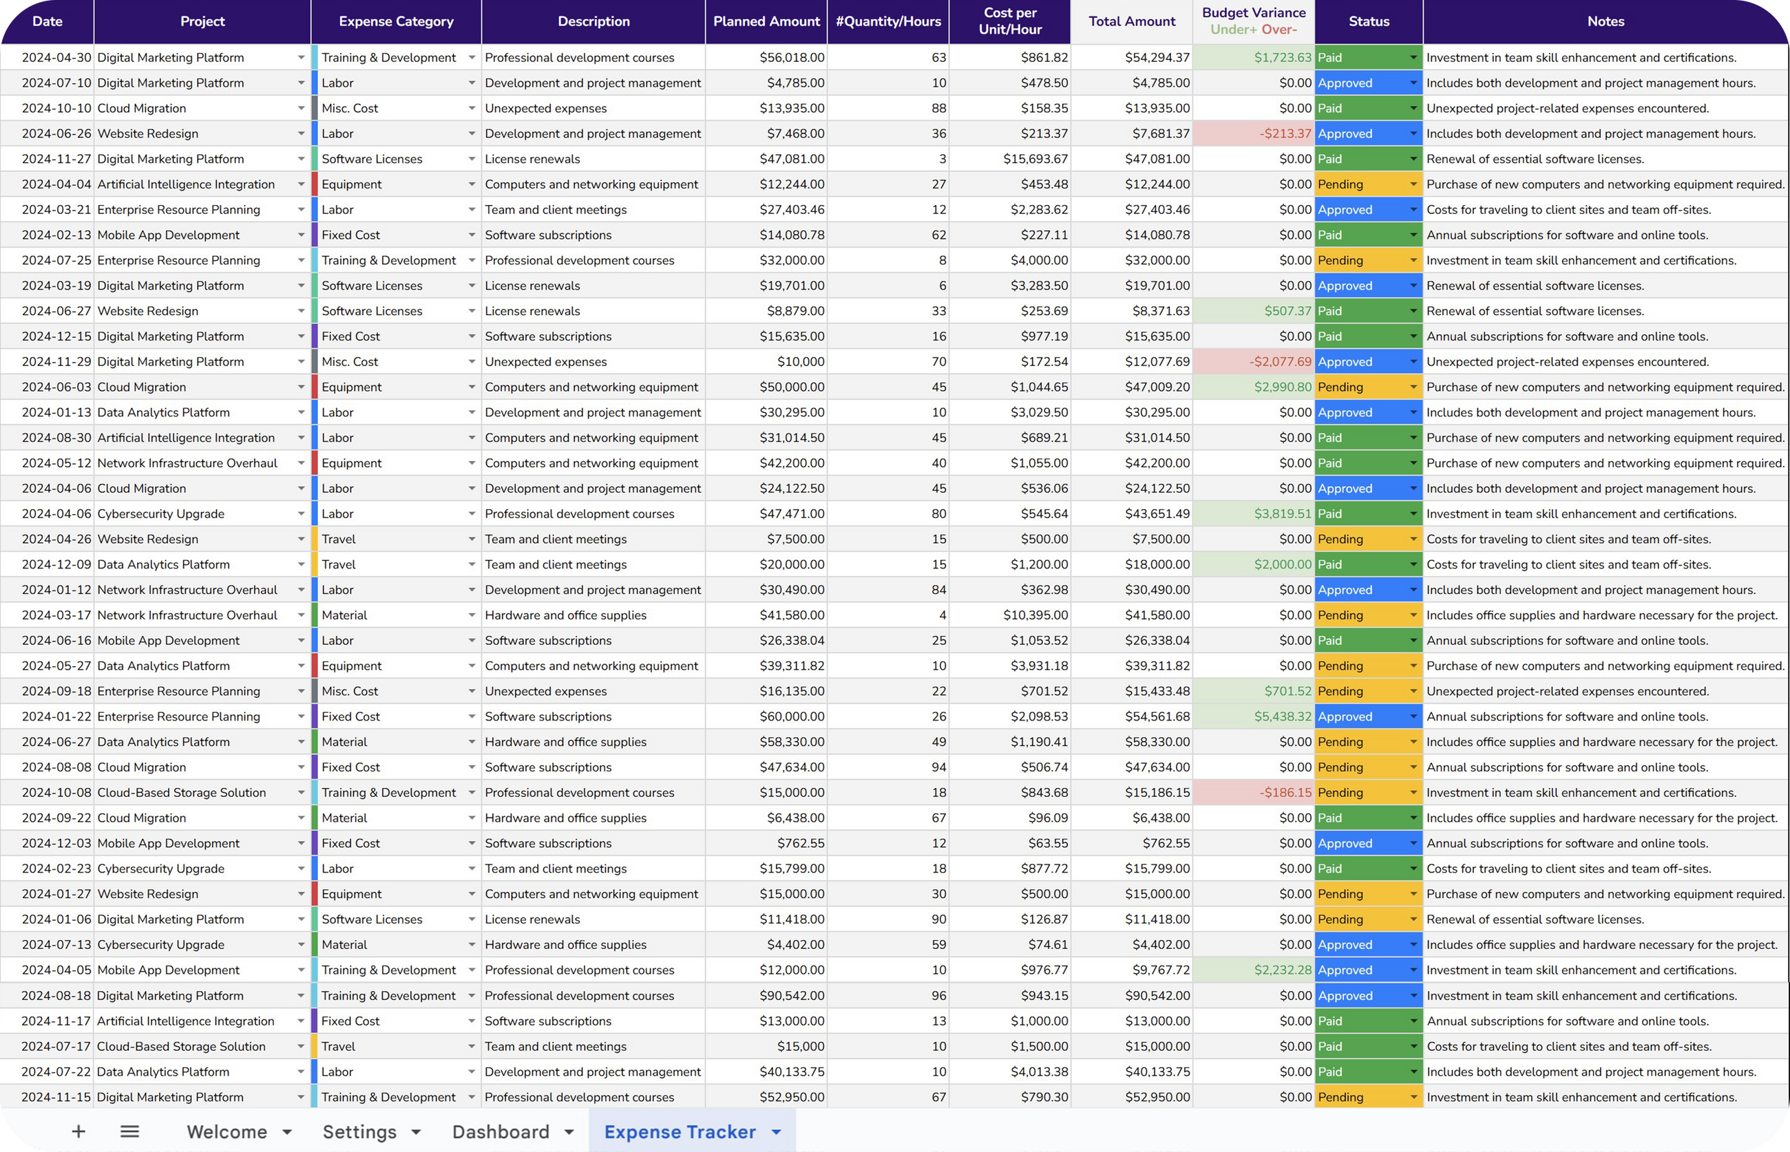Switch to the Dashboard tab
Viewport: 1790px width, 1152px height.
[x=501, y=1132]
